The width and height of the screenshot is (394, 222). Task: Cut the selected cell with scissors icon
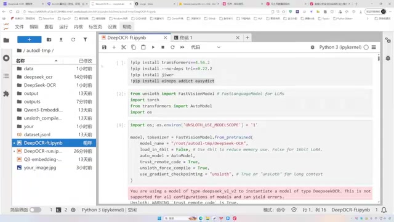point(124,47)
